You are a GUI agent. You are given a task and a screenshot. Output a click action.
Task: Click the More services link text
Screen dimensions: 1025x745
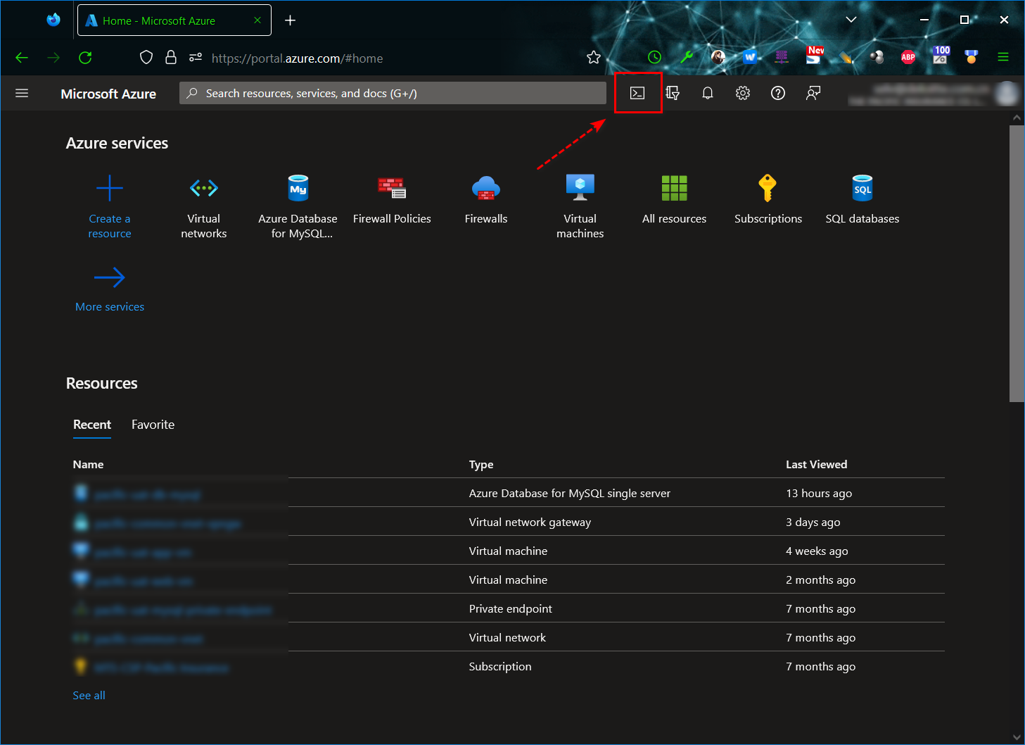tap(110, 307)
